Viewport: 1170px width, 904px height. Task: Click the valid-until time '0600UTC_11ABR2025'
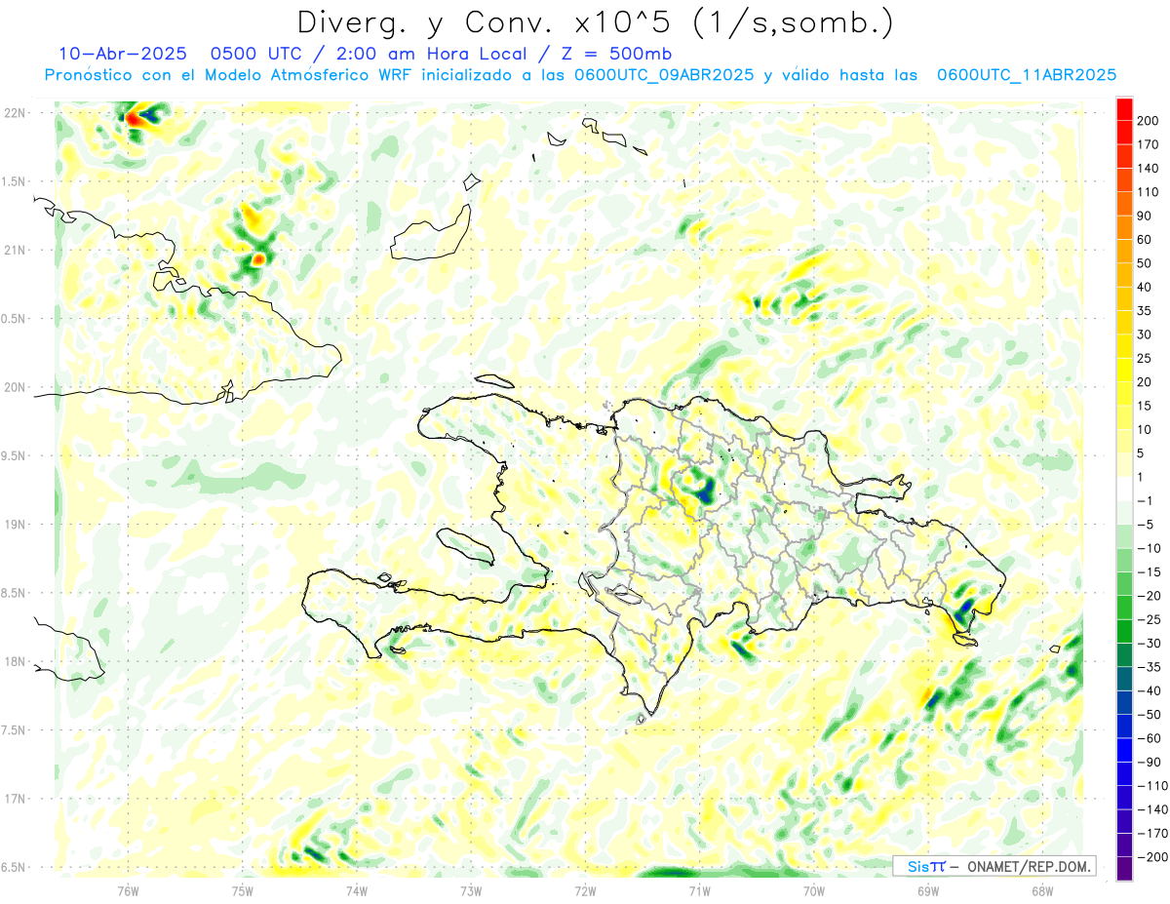click(x=1026, y=75)
